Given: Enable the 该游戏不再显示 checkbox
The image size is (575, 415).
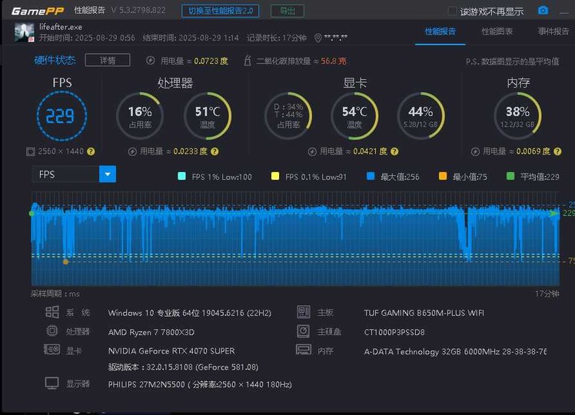Looking at the screenshot, I should [452, 12].
